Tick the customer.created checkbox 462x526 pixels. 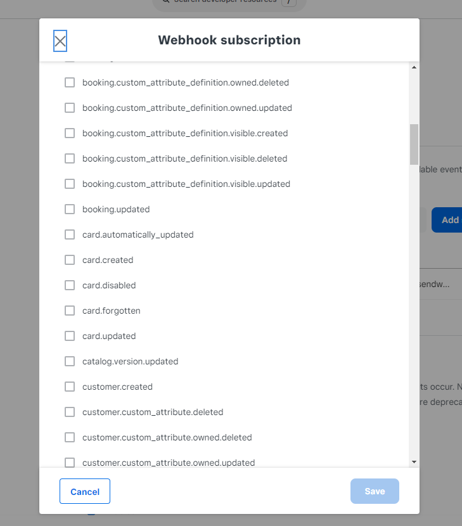tap(70, 387)
